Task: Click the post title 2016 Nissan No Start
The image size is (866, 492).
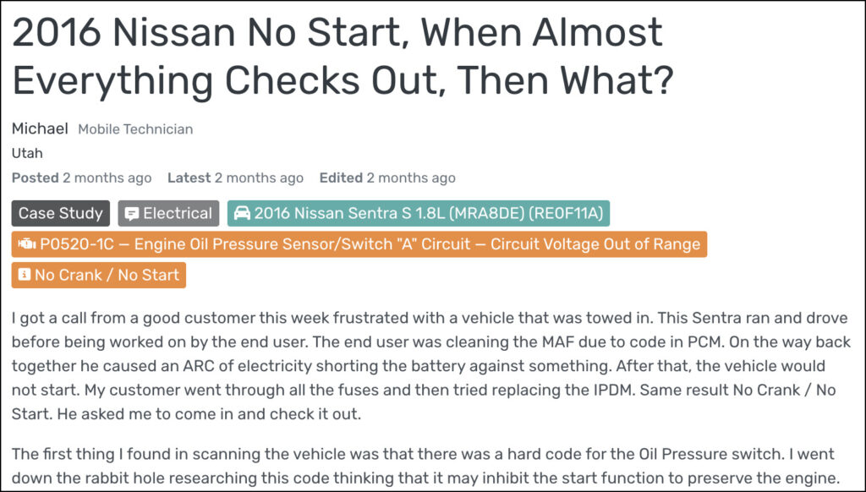Action: [343, 56]
